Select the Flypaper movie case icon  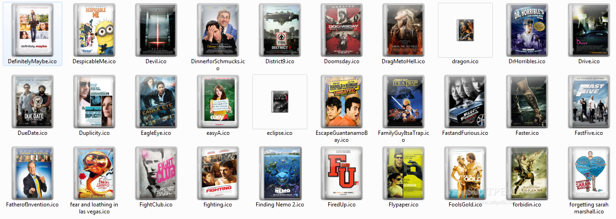pos(404,173)
